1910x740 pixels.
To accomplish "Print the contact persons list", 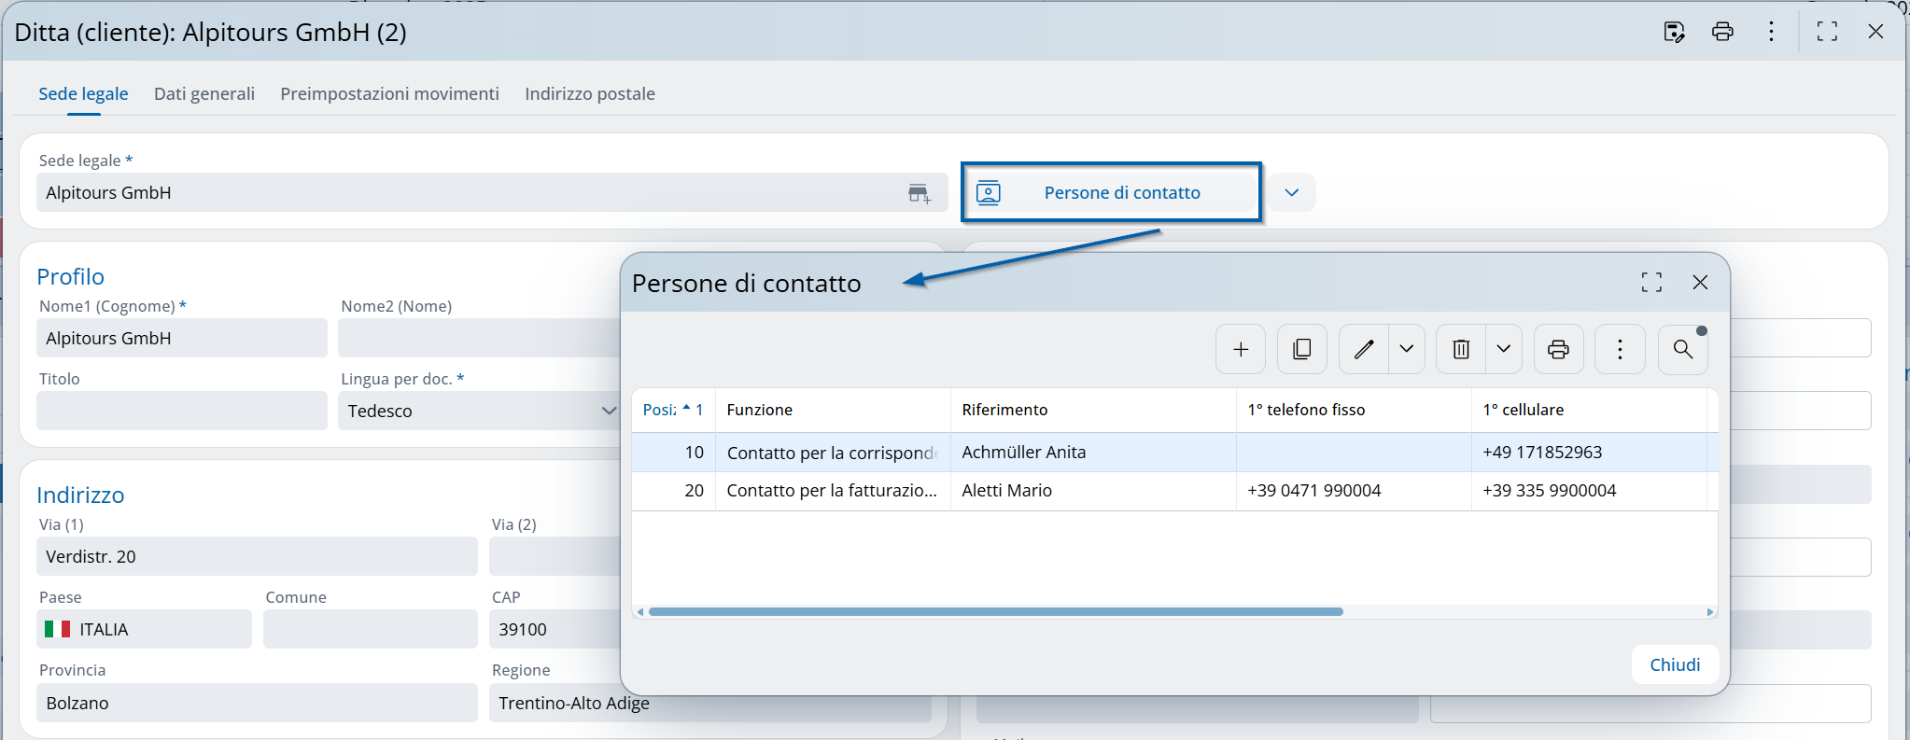I will [x=1558, y=349].
